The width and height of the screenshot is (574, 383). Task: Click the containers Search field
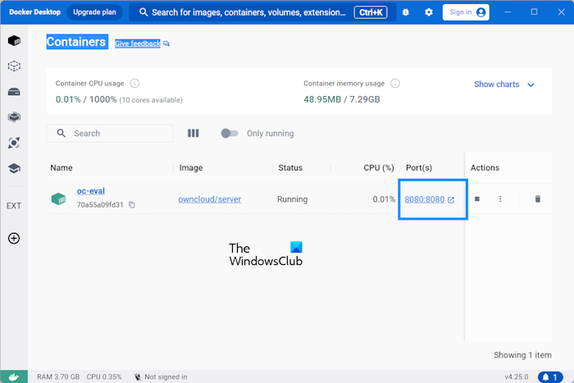[109, 134]
